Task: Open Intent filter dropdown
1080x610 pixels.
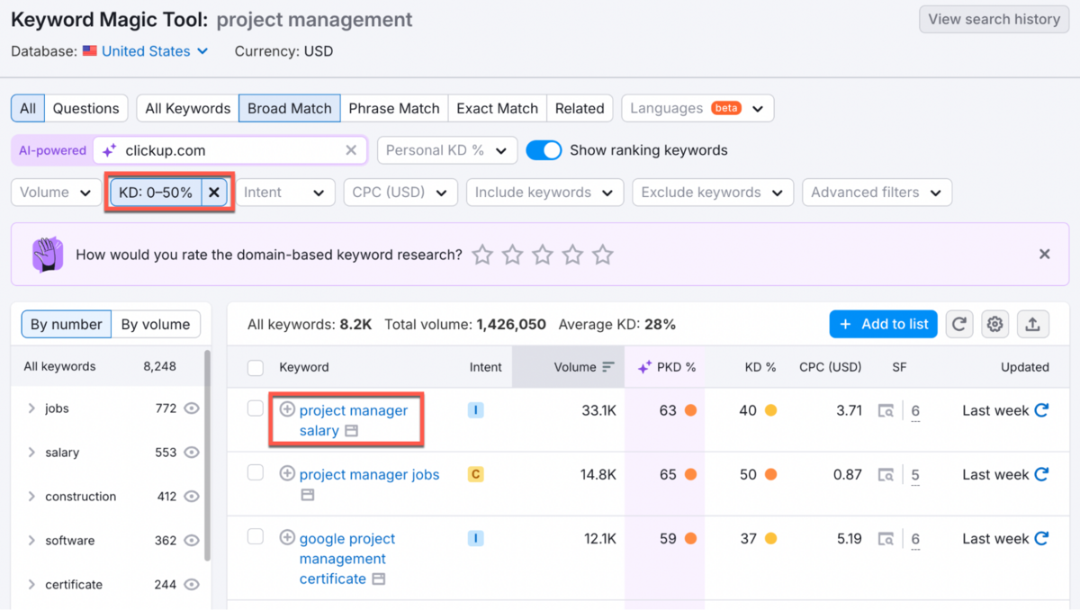Action: pyautogui.click(x=284, y=193)
